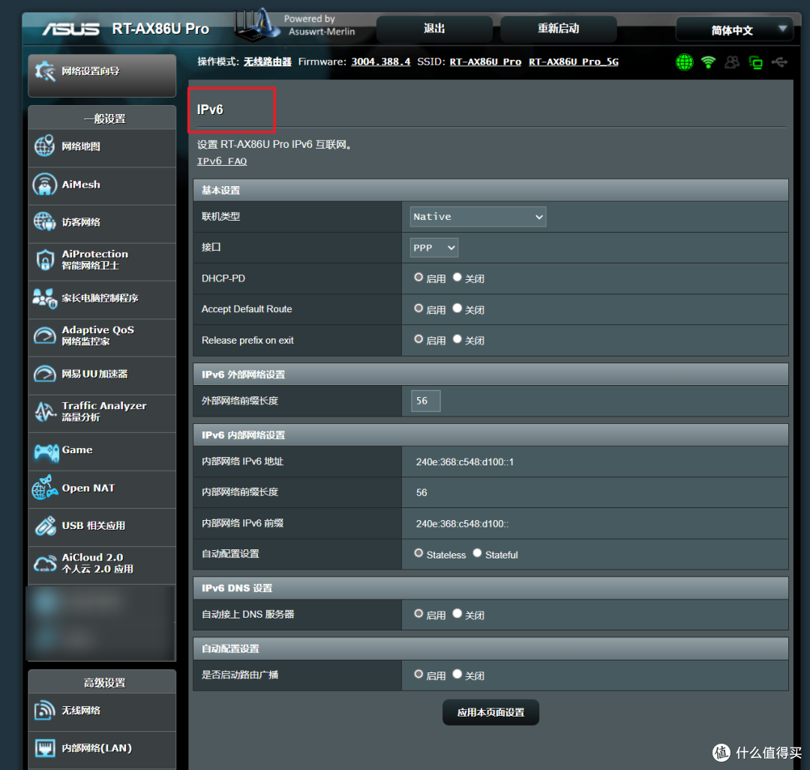810x770 pixels.
Task: Click the AiMesh icon in sidebar
Action: pos(44,185)
